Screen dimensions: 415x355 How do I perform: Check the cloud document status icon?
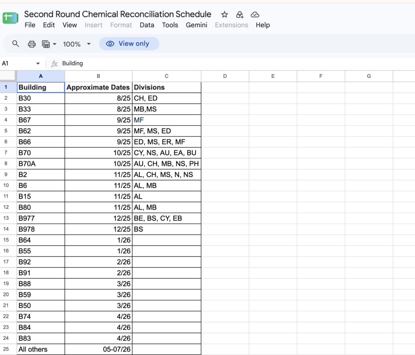tap(255, 15)
